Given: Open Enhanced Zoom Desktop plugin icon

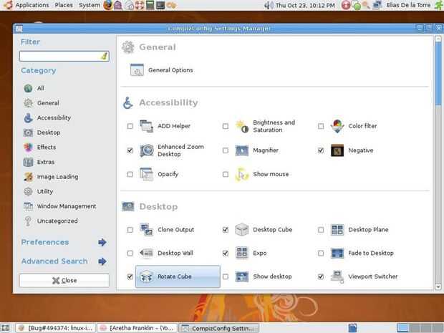Looking at the screenshot, I should coord(146,150).
